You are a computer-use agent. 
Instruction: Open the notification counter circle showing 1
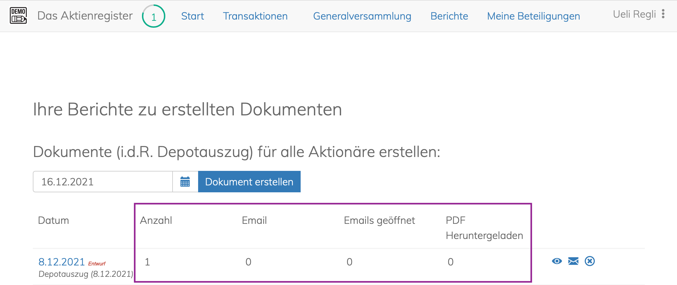pos(154,16)
